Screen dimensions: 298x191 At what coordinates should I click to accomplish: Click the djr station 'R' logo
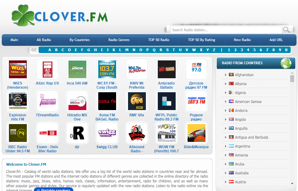click(x=77, y=133)
